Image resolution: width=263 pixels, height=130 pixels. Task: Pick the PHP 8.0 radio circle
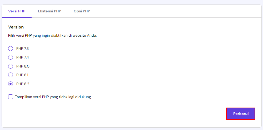coord(11,66)
